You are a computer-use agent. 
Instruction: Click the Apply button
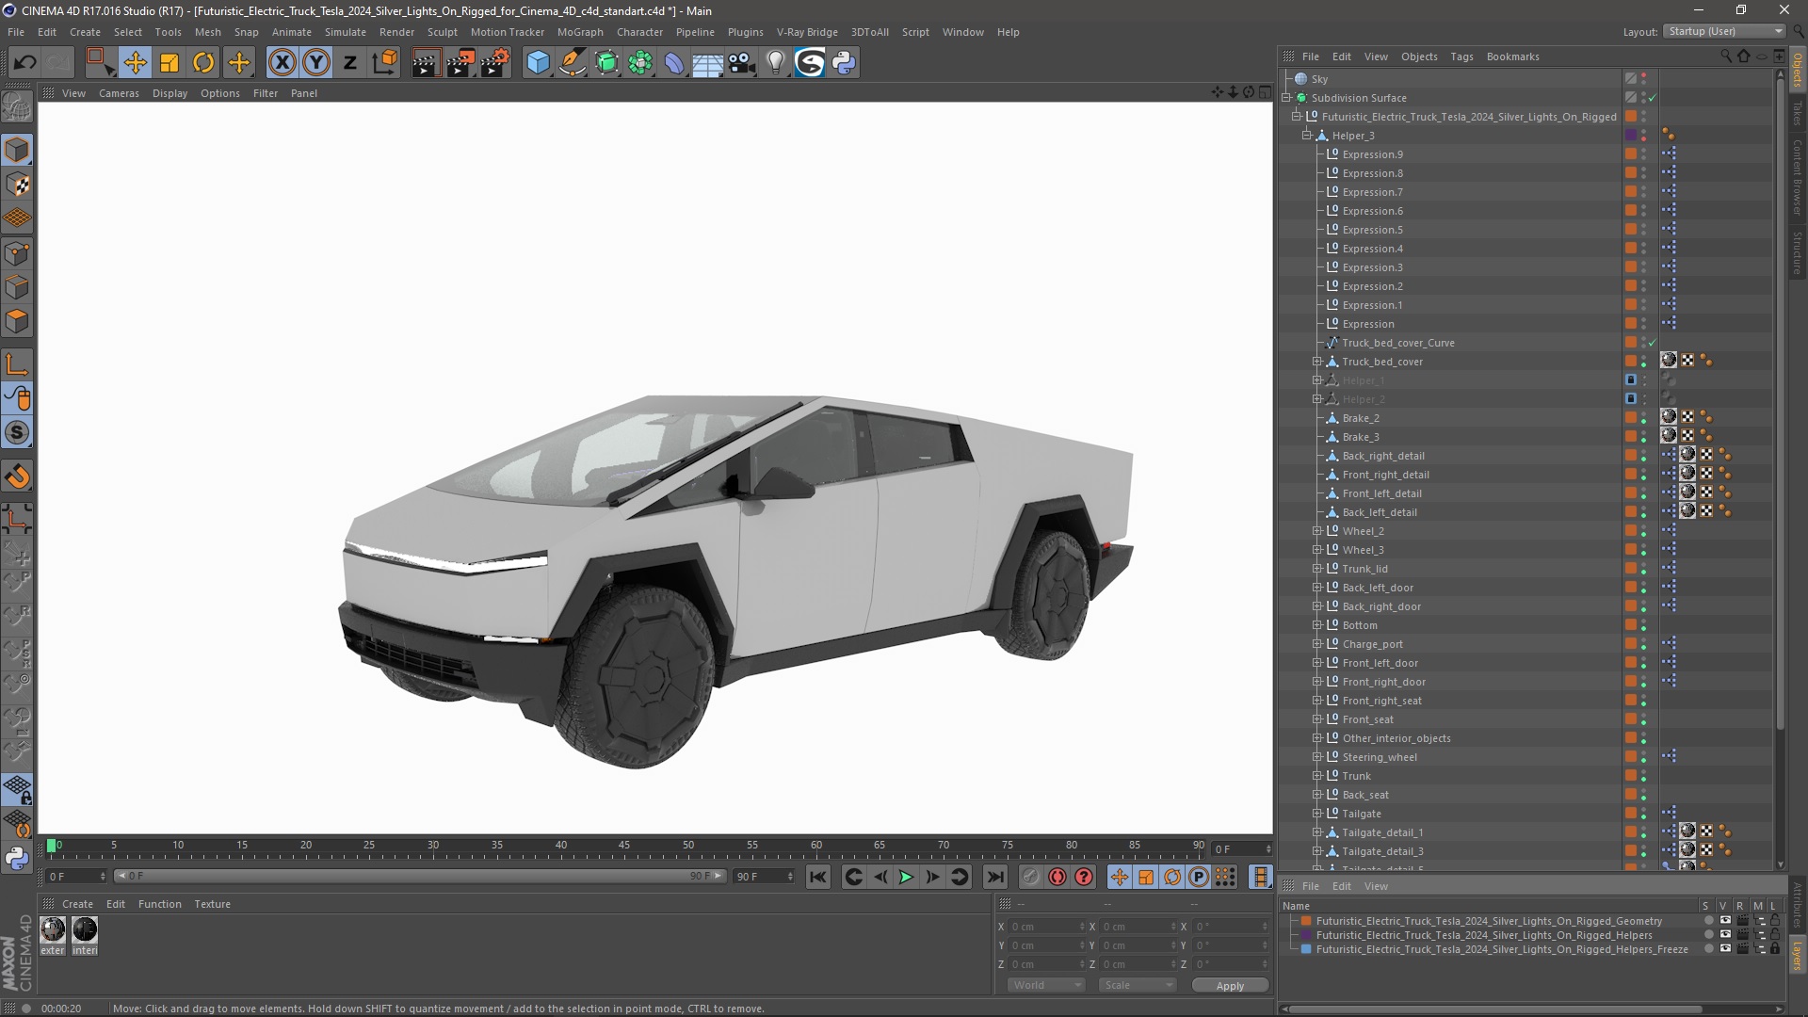click(x=1230, y=986)
